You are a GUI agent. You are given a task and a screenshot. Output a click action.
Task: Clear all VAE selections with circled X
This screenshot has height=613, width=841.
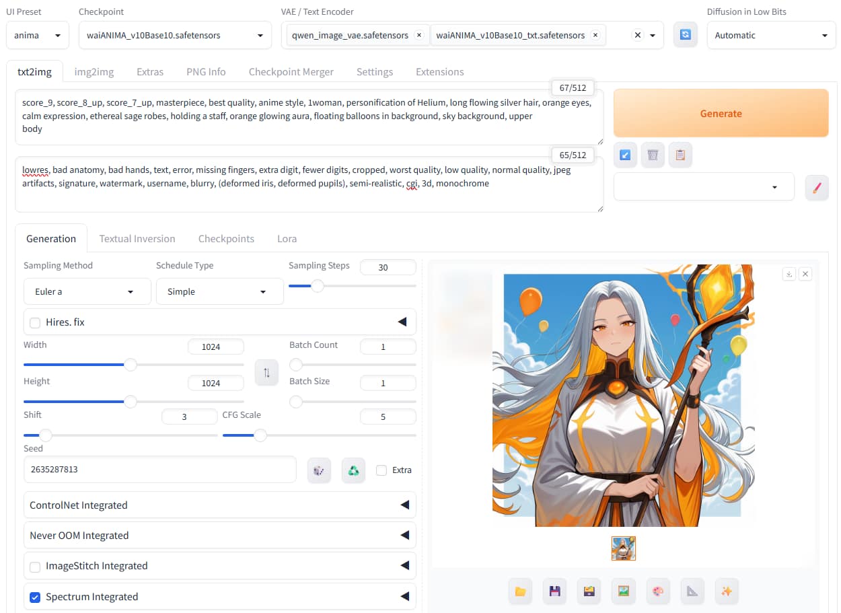click(638, 35)
